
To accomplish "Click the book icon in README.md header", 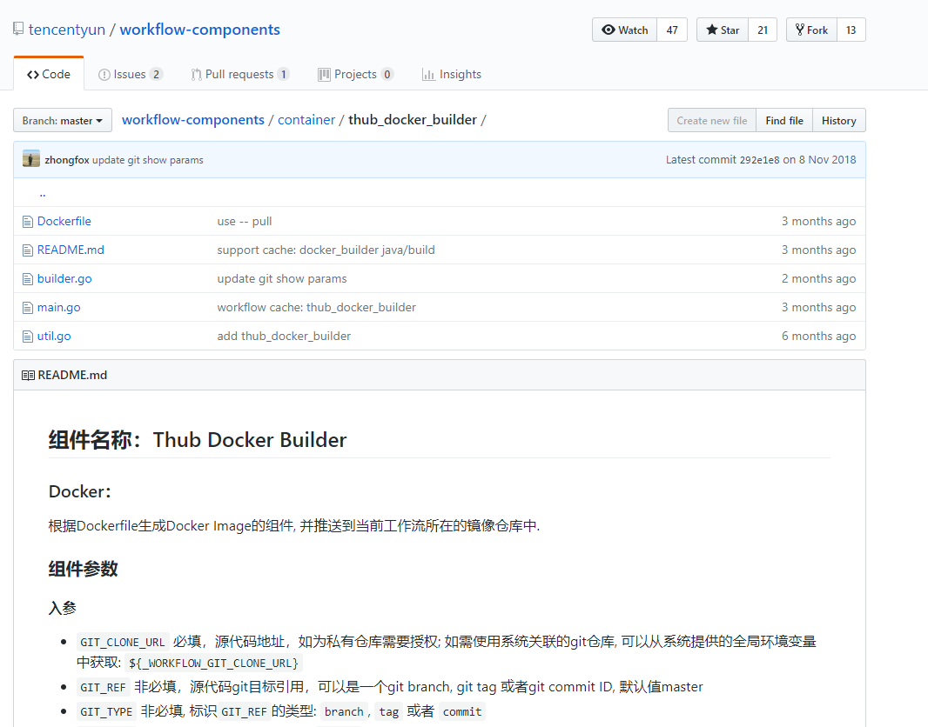I will pos(28,376).
